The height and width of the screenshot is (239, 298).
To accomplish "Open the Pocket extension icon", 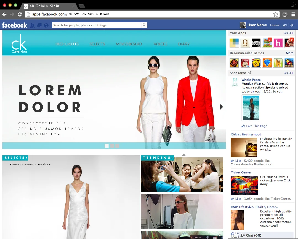I will pos(285,14).
